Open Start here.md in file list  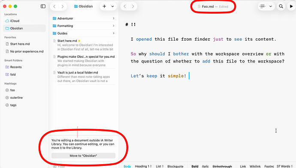(x=84, y=45)
